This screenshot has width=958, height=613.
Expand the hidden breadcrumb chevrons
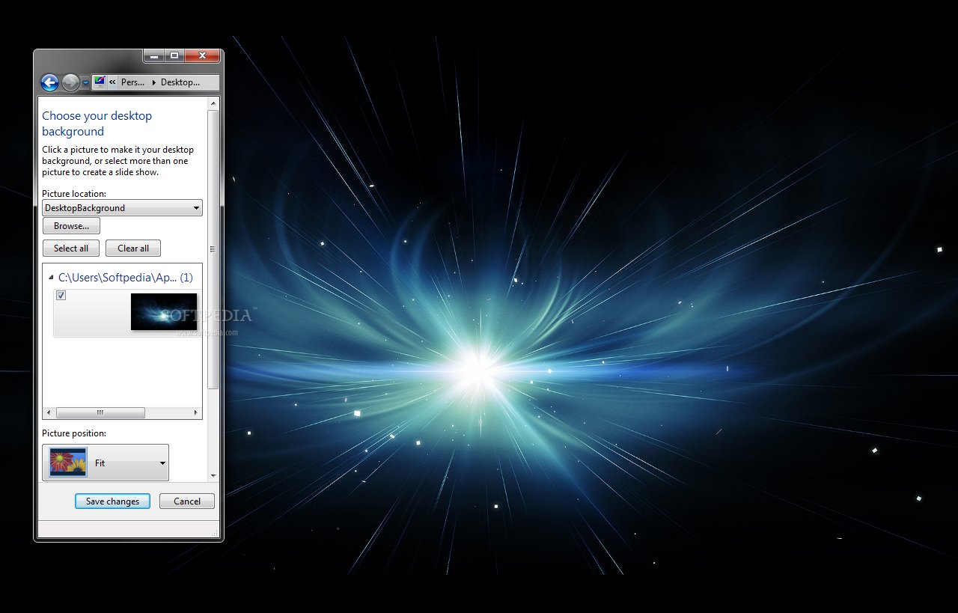pos(112,82)
